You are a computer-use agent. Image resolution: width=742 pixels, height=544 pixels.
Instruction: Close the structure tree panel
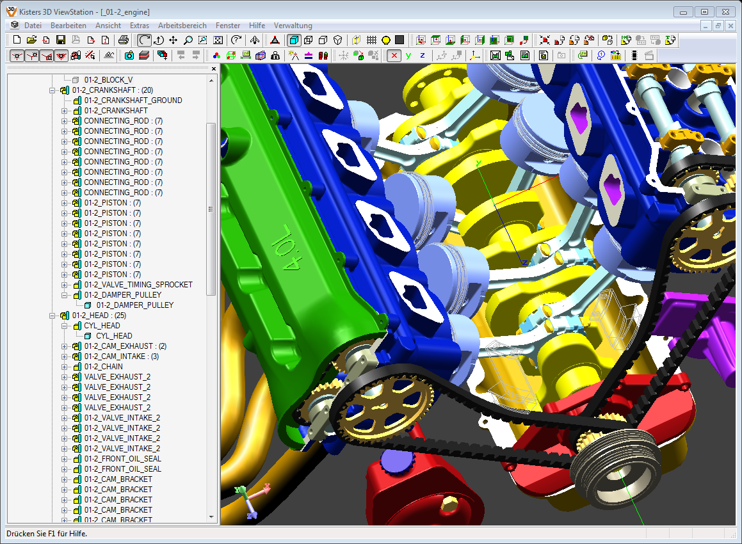[x=214, y=69]
